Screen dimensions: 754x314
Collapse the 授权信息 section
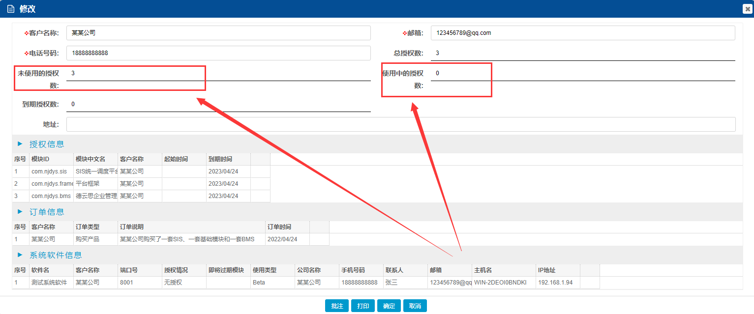click(x=20, y=144)
